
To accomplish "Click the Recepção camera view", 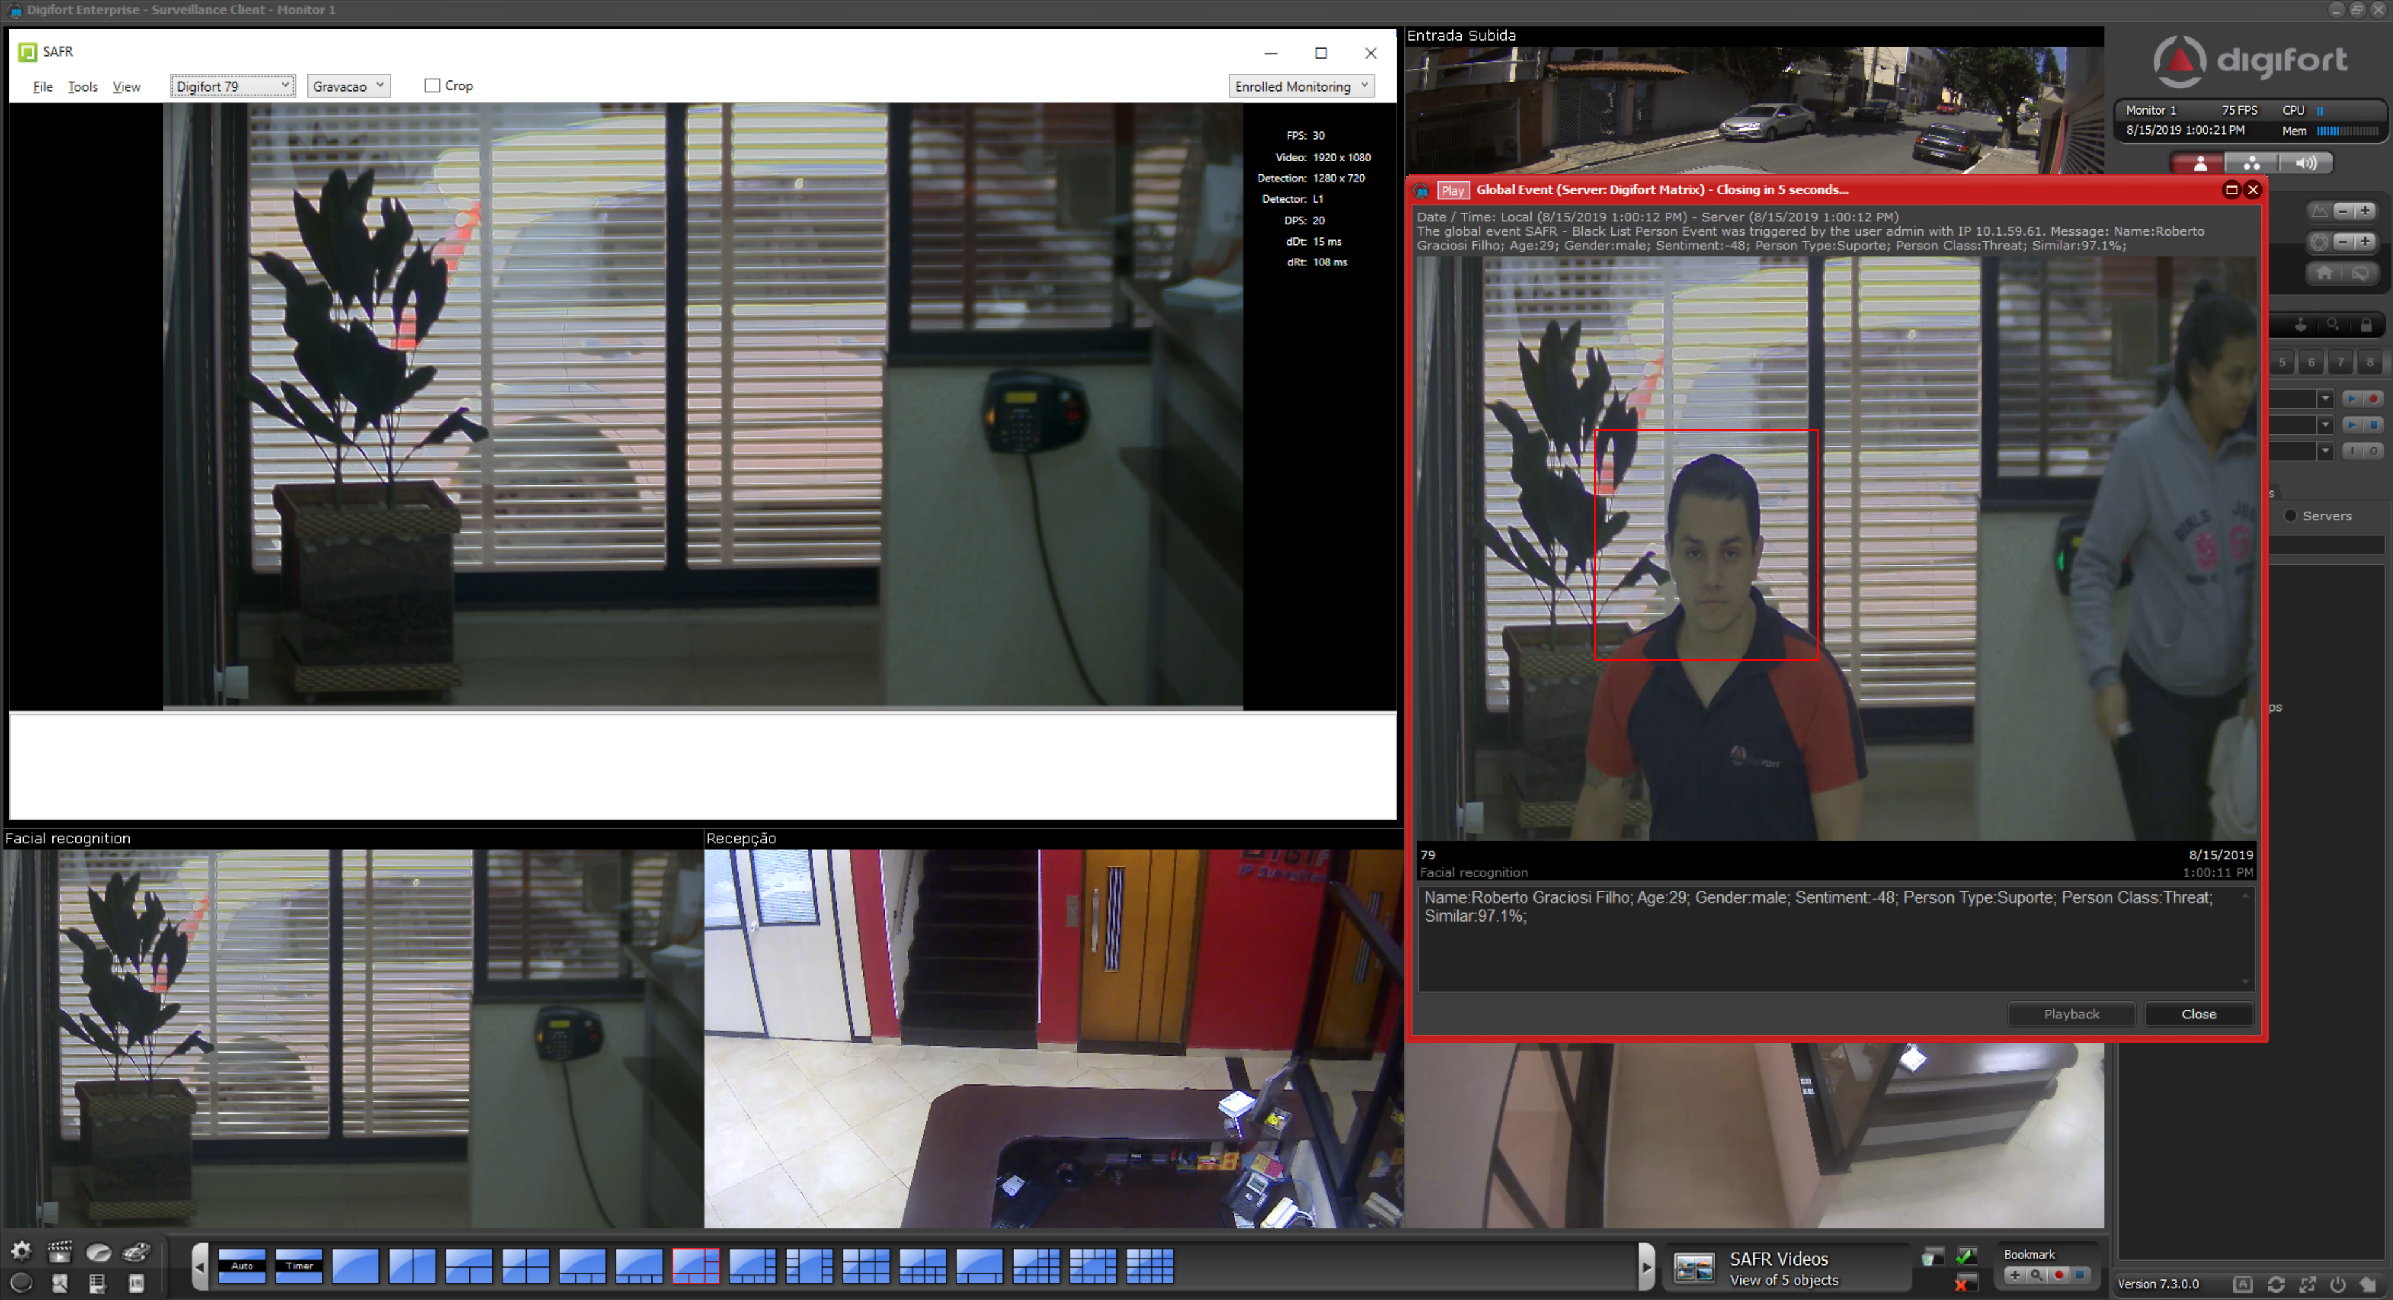I will pos(1053,1038).
